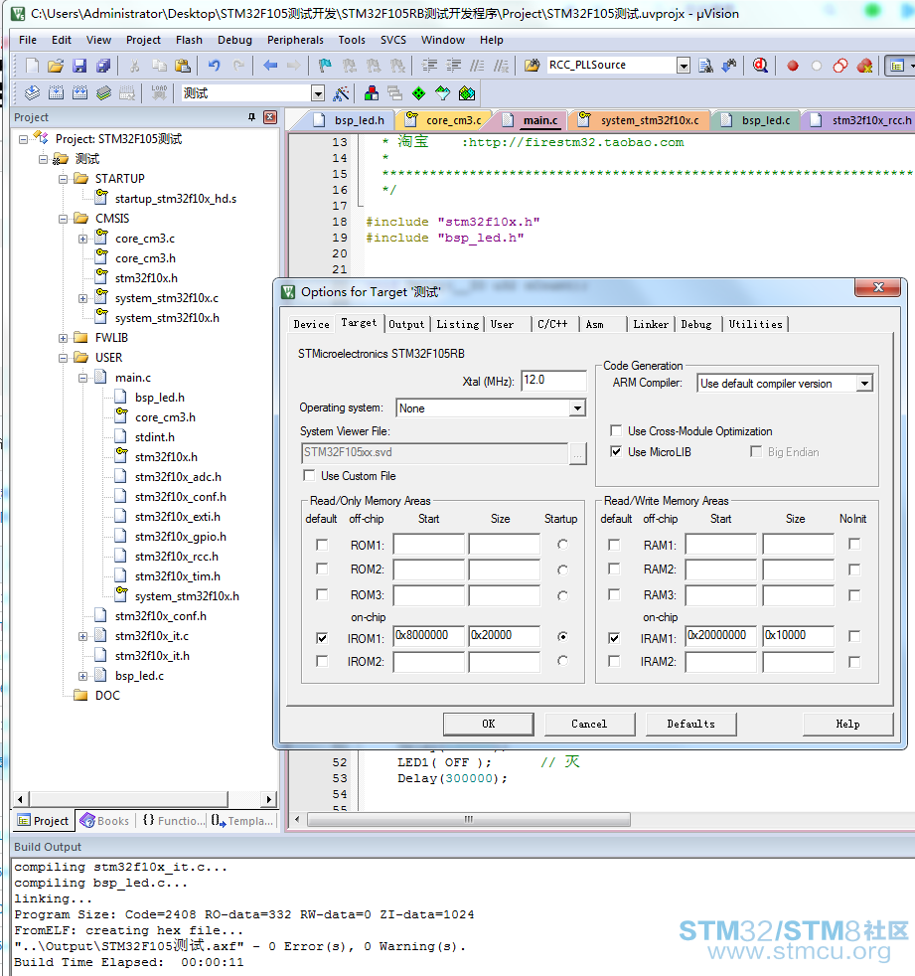Screen dimensions: 915x976
Task: Click the Open file toolbar icon
Action: click(56, 66)
